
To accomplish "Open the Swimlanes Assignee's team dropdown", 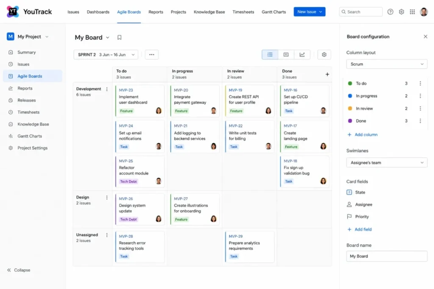I will click(387, 163).
